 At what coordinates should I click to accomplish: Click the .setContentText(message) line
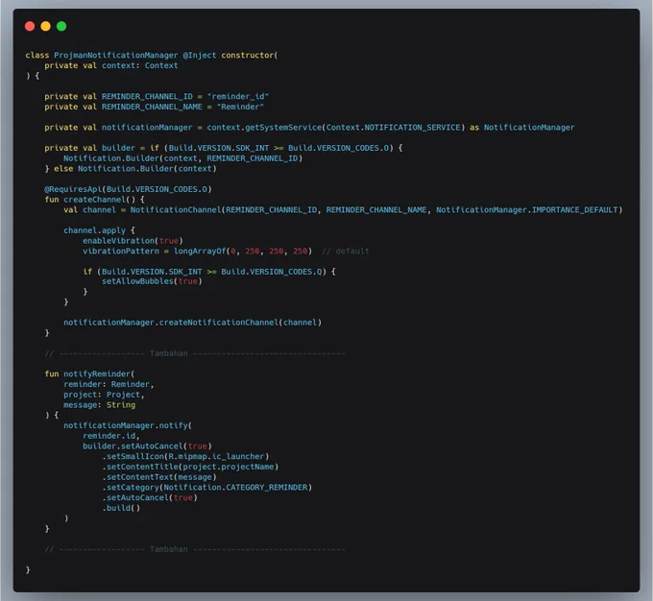(x=159, y=477)
